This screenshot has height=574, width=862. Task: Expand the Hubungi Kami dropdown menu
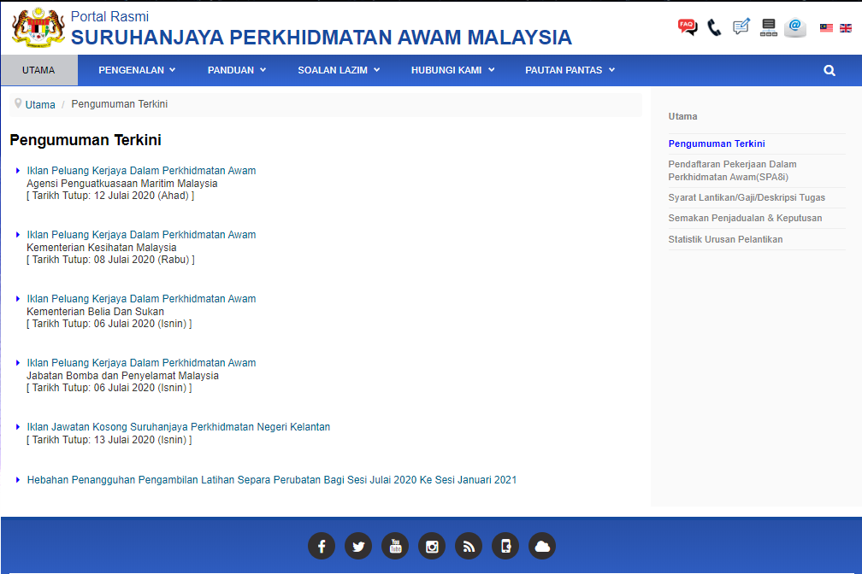pyautogui.click(x=453, y=70)
